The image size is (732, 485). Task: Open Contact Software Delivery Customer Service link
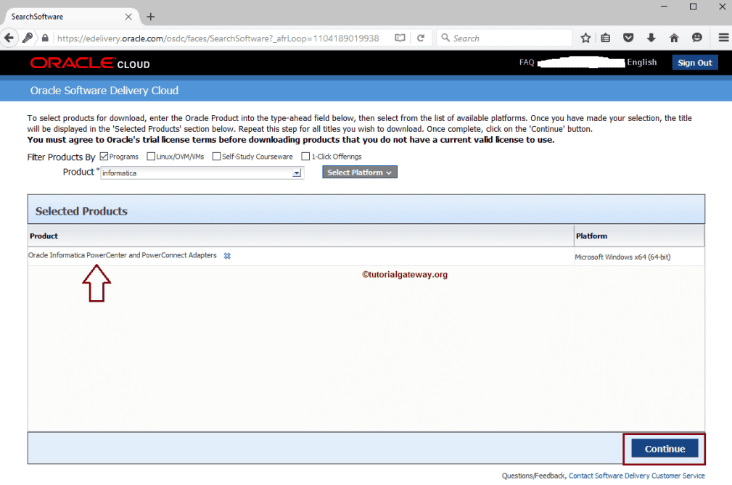coord(636,476)
